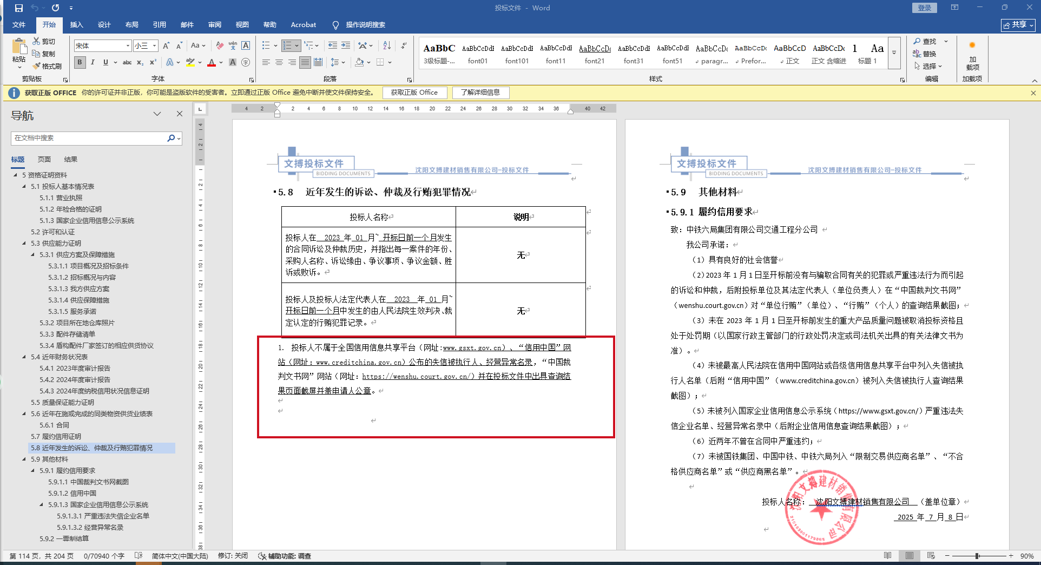Click the Paste clipboard icon
Screen dimensions: 1041x565
tap(19, 47)
